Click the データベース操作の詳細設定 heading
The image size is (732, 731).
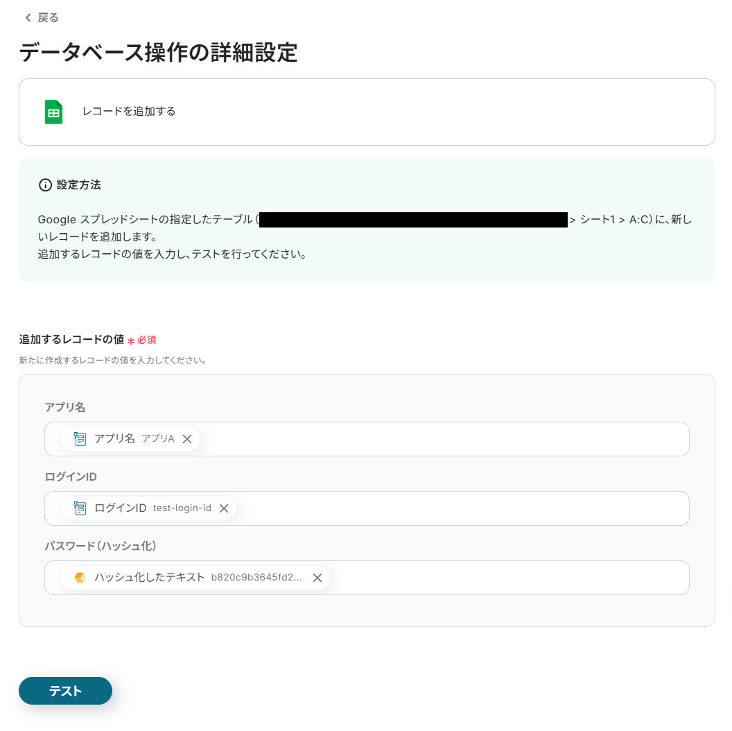click(x=158, y=52)
